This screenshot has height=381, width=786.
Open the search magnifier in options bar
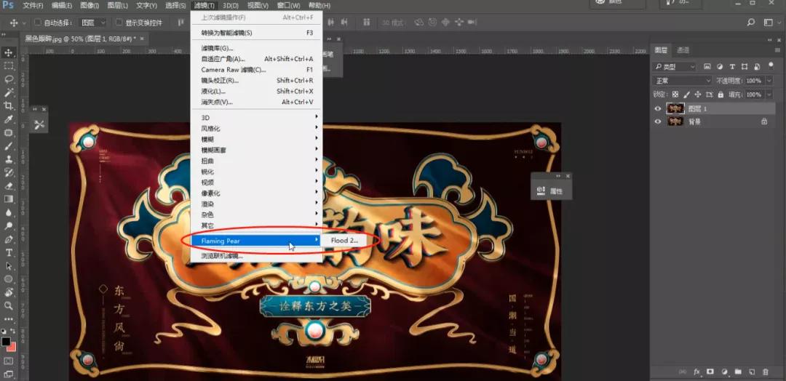(x=751, y=23)
